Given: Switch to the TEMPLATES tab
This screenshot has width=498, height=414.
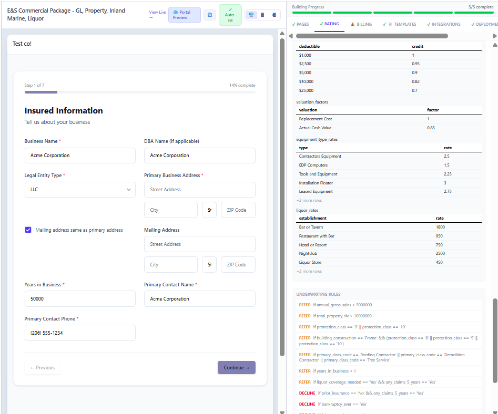Looking at the screenshot, I should tap(403, 24).
